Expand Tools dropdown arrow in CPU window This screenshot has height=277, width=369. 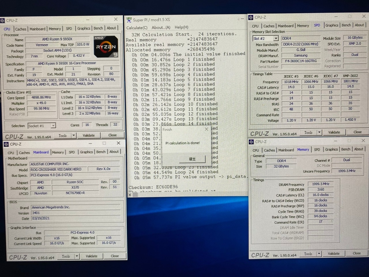(74, 135)
